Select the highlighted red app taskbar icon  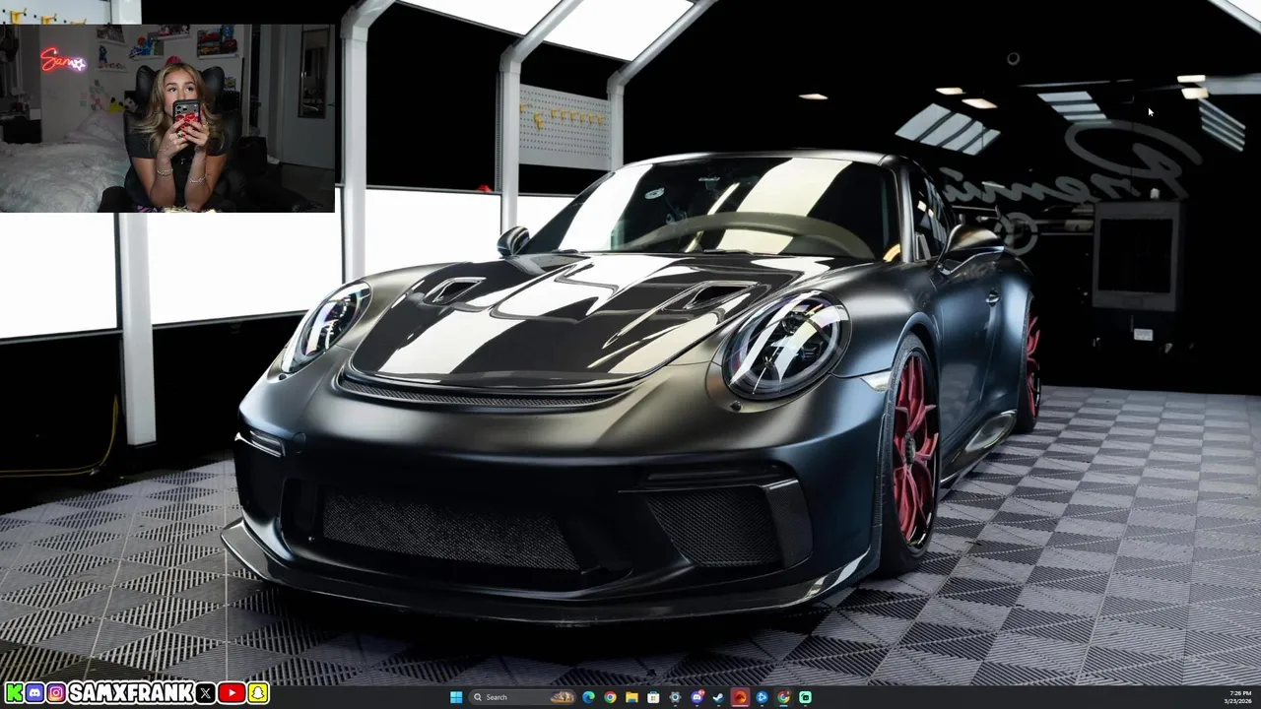coord(740,697)
